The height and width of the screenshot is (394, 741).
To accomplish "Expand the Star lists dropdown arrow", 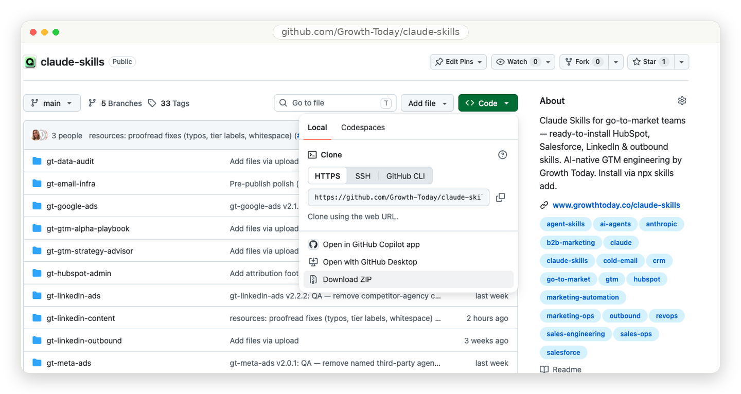I will (681, 62).
